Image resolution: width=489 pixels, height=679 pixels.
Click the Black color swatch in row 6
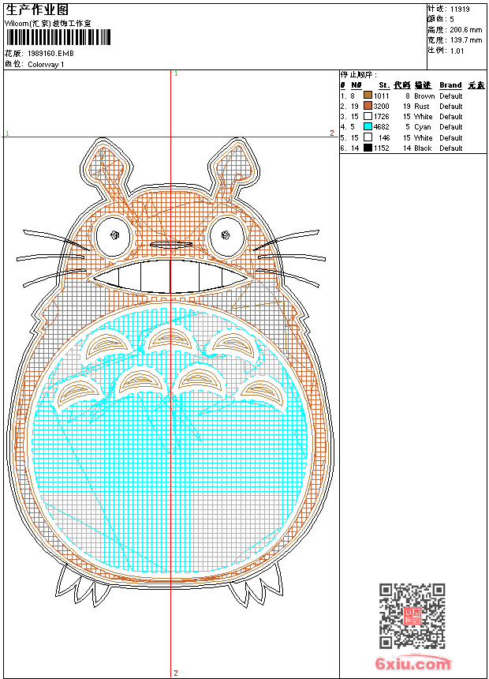pos(368,148)
